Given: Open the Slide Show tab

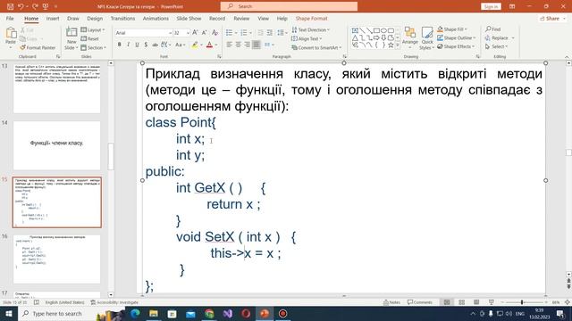Looking at the screenshot, I should tap(189, 18).
